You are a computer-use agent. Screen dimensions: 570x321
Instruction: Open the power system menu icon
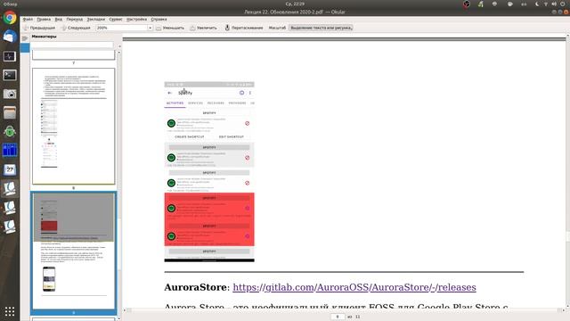(563, 4)
